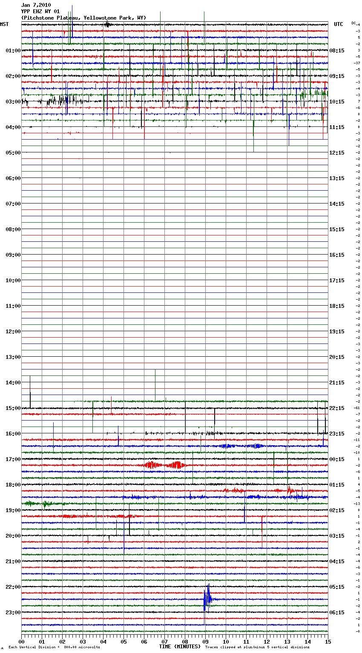362x653 pixels.
Task: Click the DC offset value '-37'
Action: click(357, 63)
